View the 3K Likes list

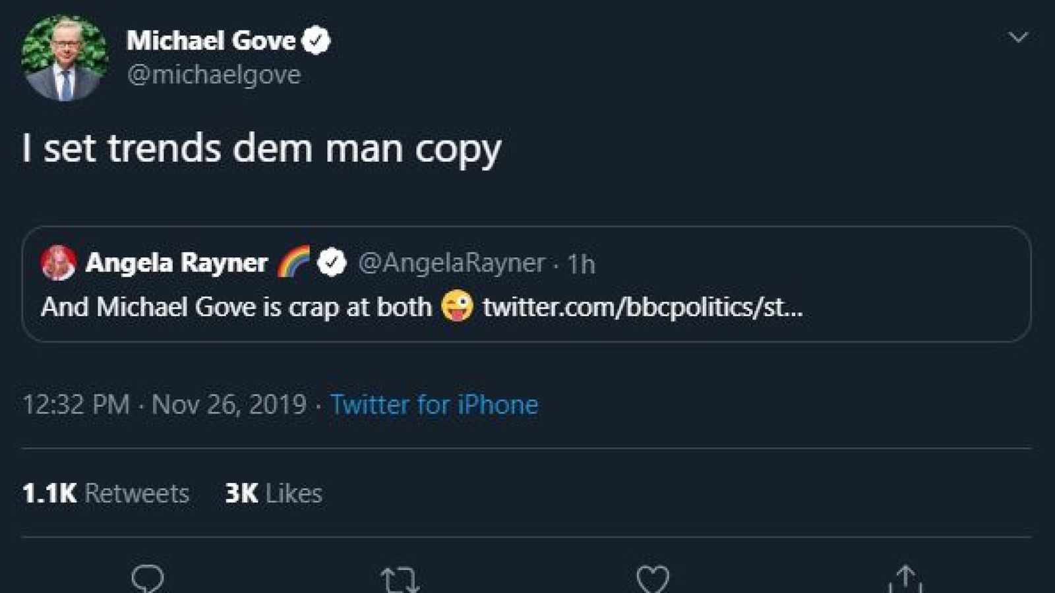pos(274,493)
